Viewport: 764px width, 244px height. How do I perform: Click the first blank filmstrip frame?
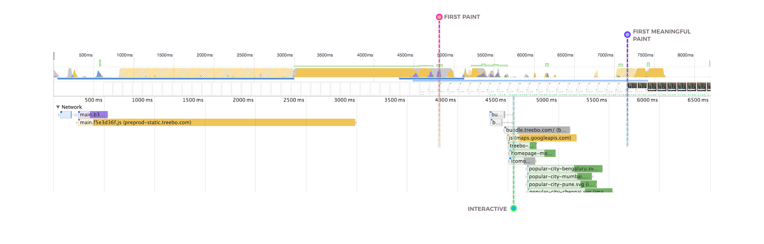pyautogui.click(x=108, y=89)
